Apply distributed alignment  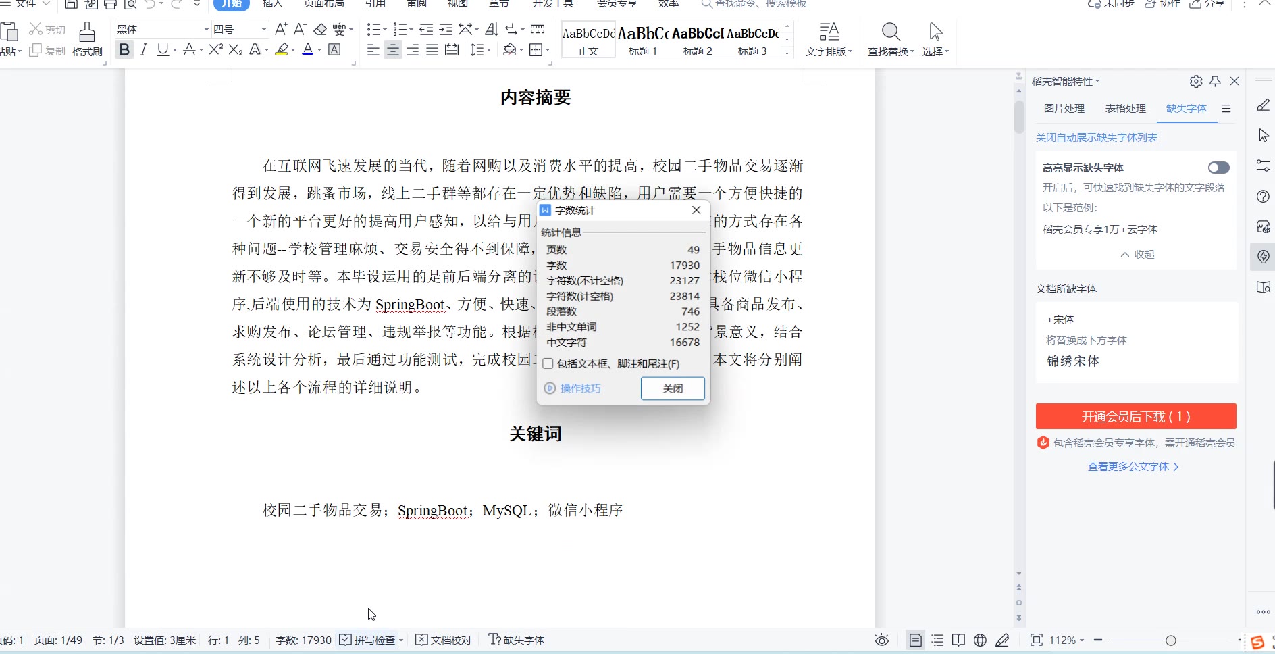click(x=452, y=50)
